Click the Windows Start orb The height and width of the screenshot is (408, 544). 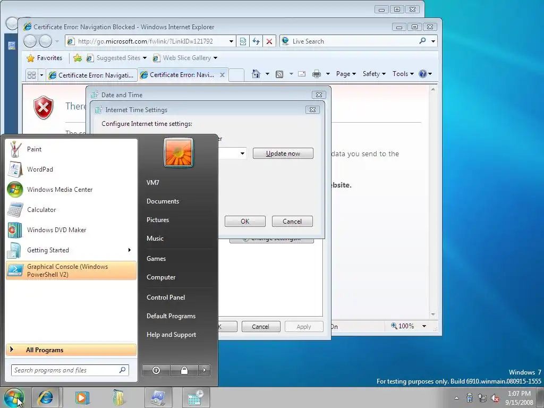pyautogui.click(x=14, y=397)
